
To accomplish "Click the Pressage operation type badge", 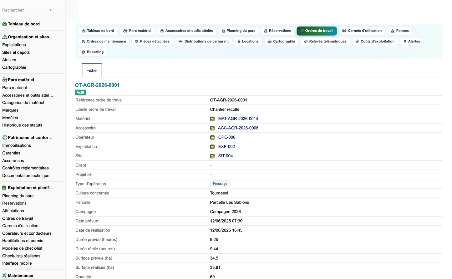I will tap(220, 184).
